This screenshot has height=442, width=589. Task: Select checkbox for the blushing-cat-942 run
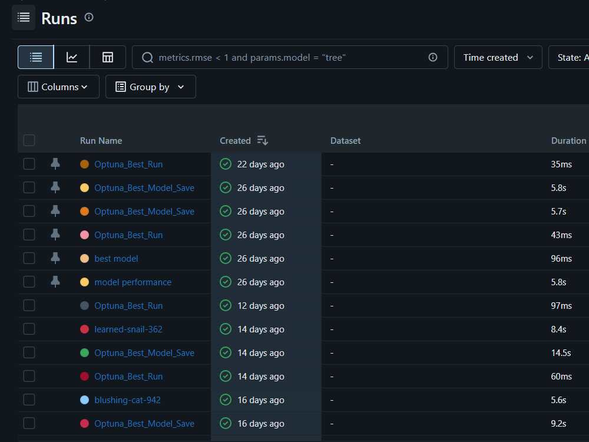(29, 400)
